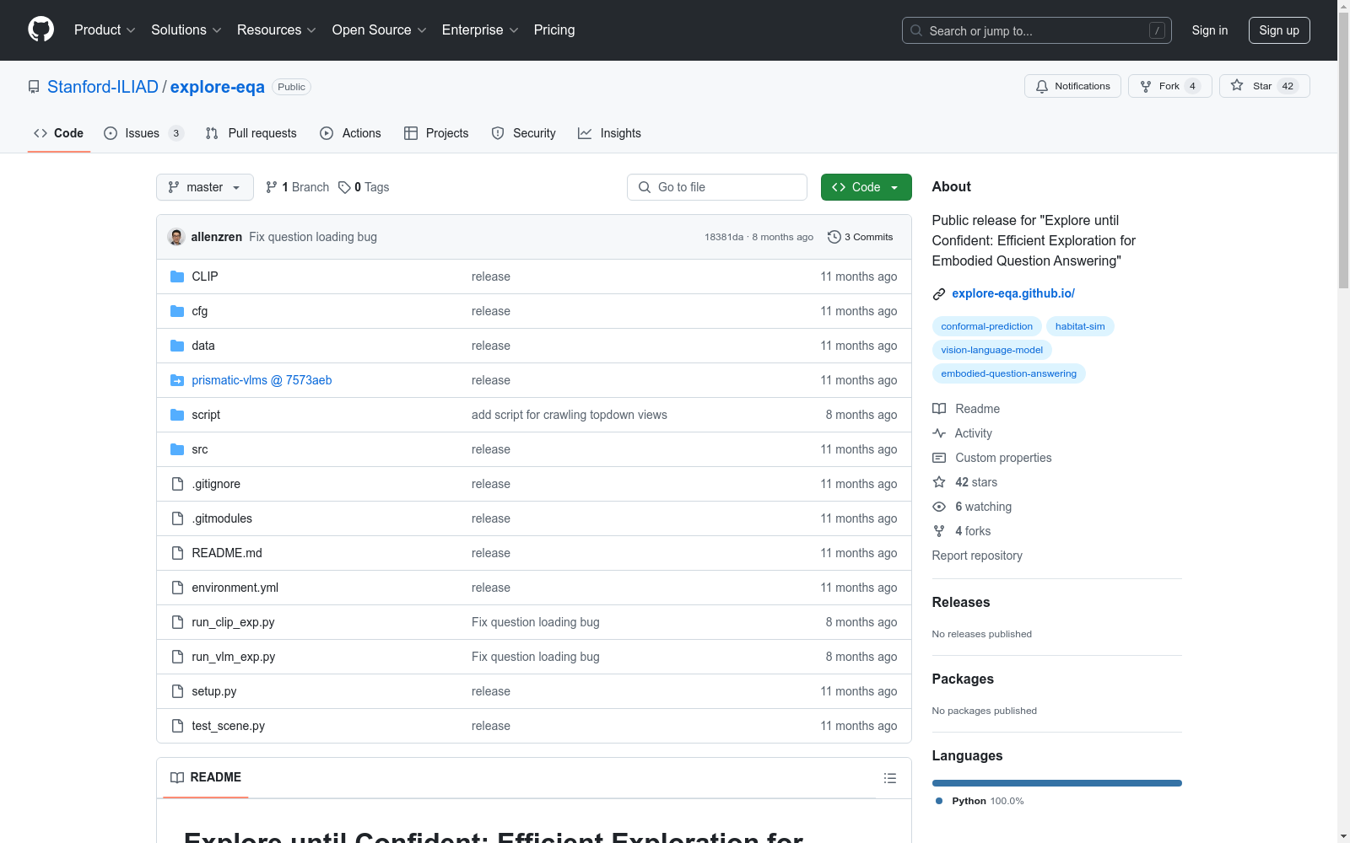This screenshot has height=843, width=1350.
Task: Click the README.md file icon
Action: pyautogui.click(x=177, y=553)
